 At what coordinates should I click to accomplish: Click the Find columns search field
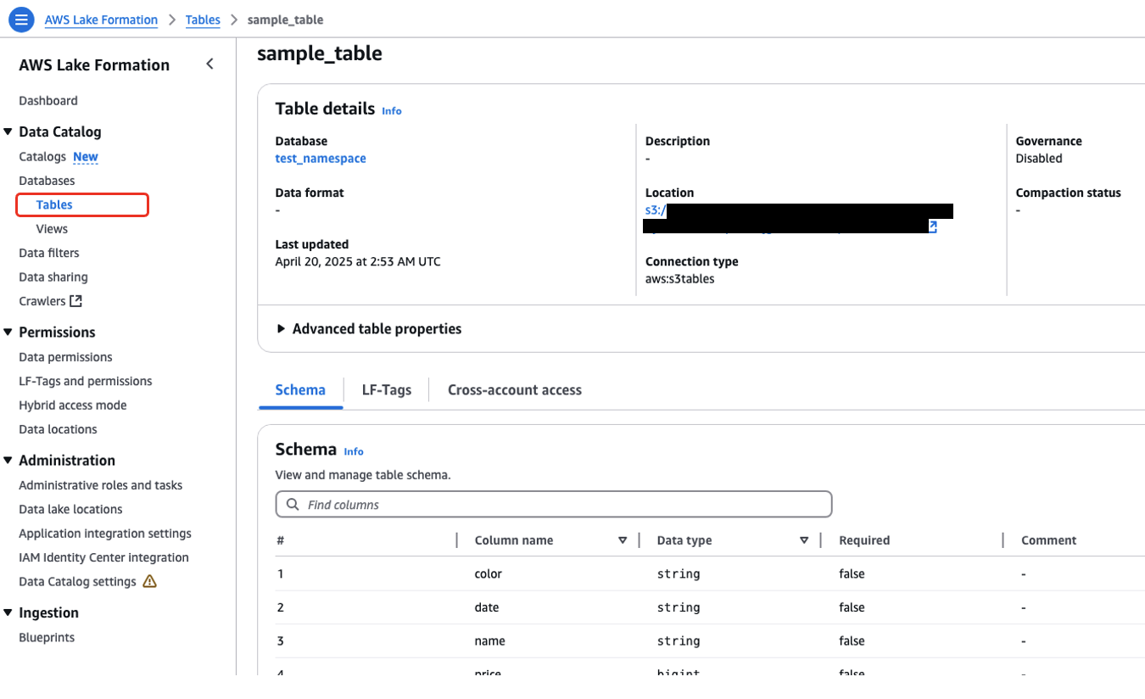554,504
